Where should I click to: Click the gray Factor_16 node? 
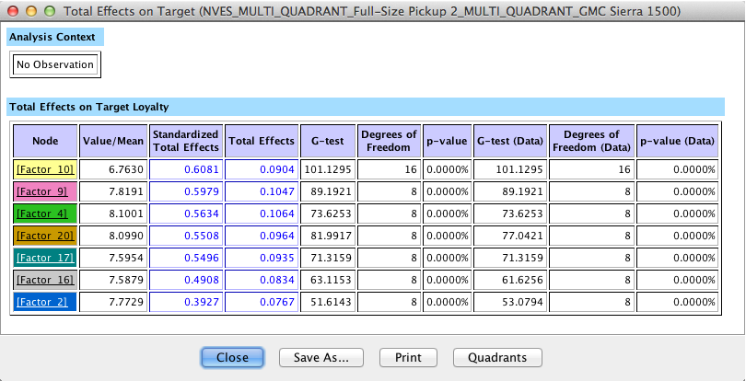pos(45,280)
